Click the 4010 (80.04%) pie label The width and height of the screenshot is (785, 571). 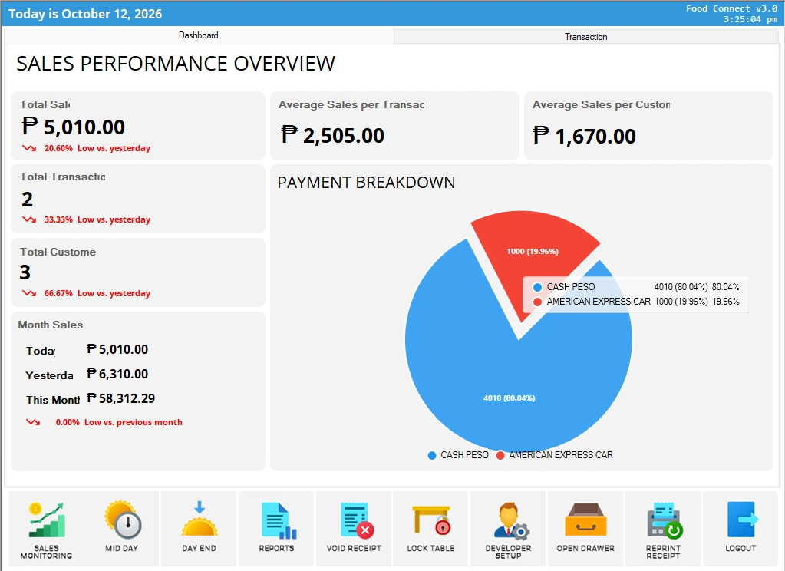(510, 398)
